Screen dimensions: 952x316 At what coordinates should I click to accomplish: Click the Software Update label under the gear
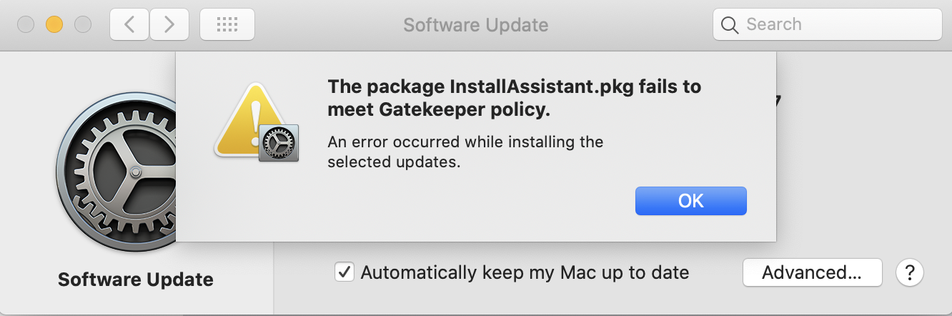[x=136, y=279]
